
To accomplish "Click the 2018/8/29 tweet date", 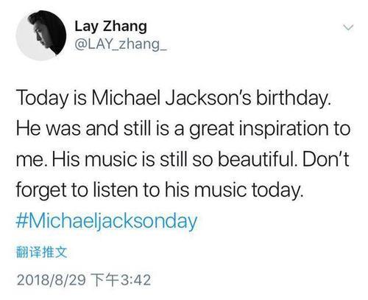I will [52, 280].
